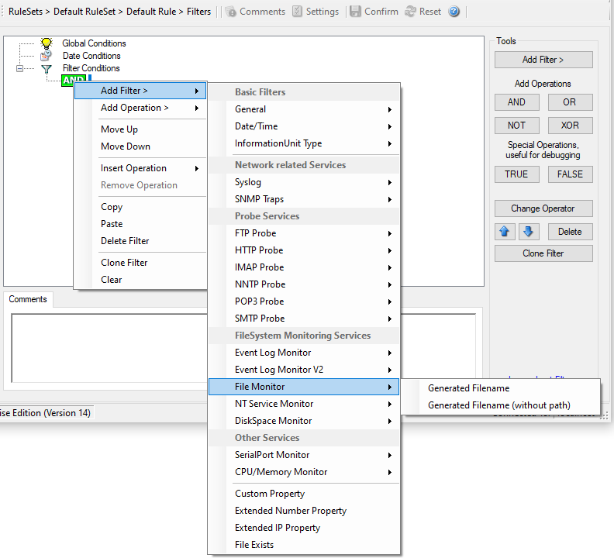Click the blue move down arrow button
The width and height of the screenshot is (614, 558).
tap(528, 232)
